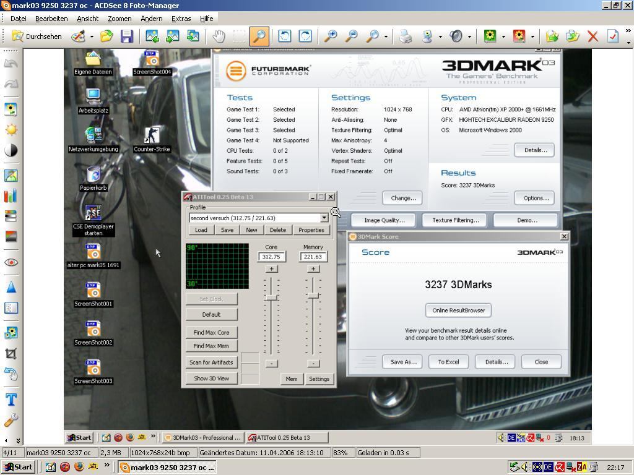Expand the red flower dropdown arrow
The width and height of the screenshot is (634, 475).
coord(532,36)
